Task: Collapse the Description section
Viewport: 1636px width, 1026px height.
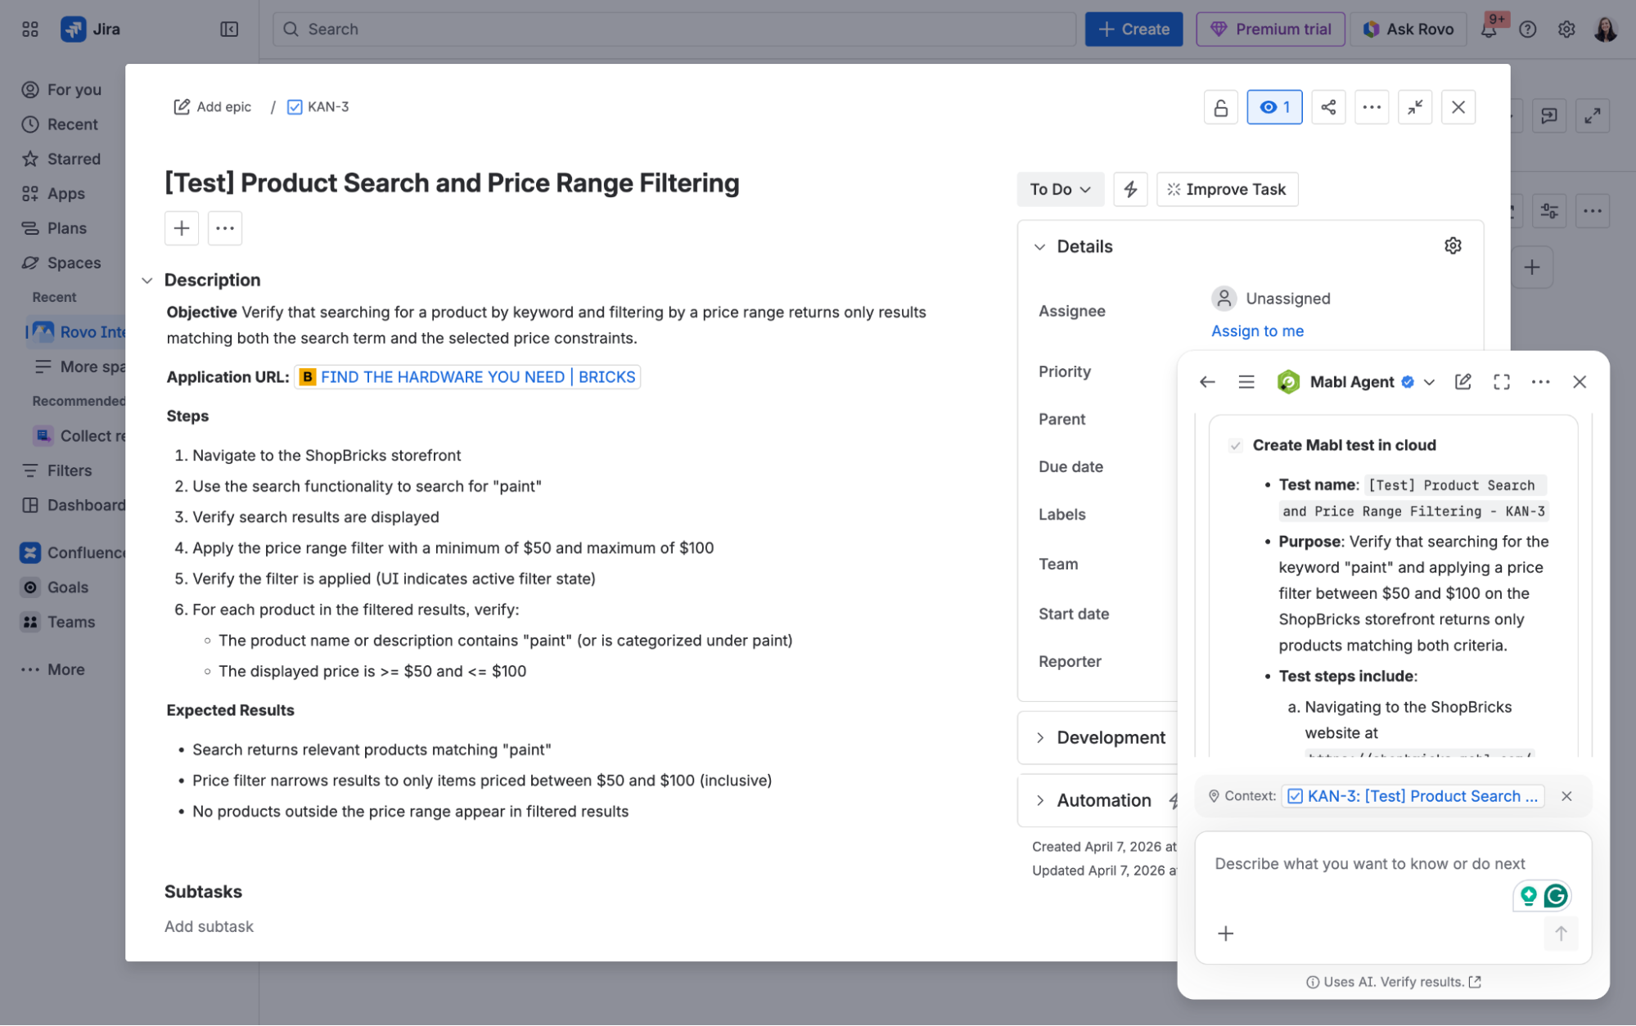Action: pyautogui.click(x=147, y=280)
